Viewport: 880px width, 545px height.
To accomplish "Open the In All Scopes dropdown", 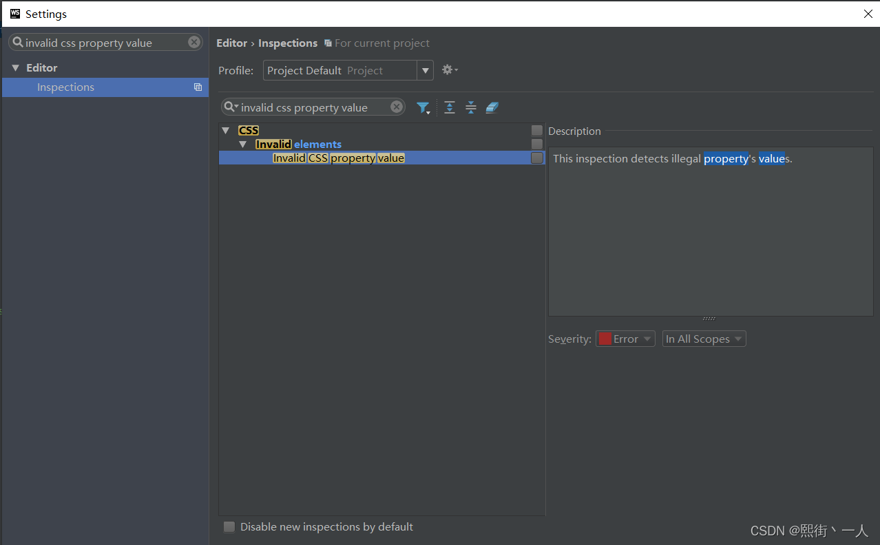I will pyautogui.click(x=703, y=338).
